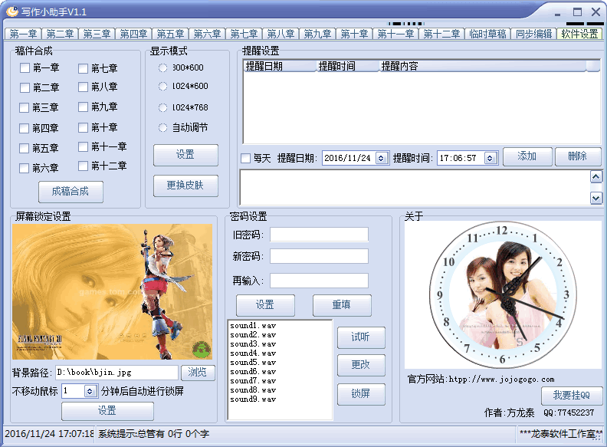Click the 锁屏 button
This screenshot has width=607, height=447.
[x=361, y=394]
